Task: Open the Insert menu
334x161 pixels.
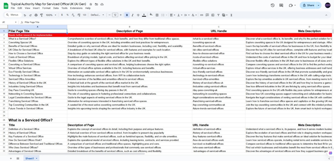Action: click(36, 8)
